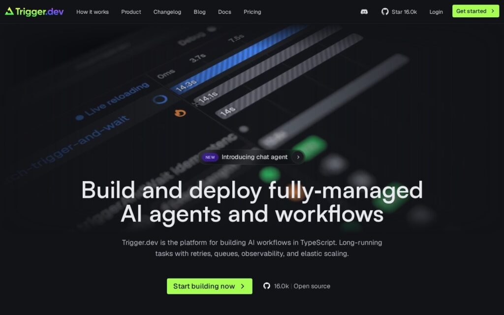Click the Trigger.dev logo
Screen dimensions: 504x315
(x=34, y=12)
